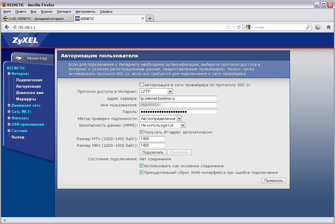Screen dimensions: 335x224
Task: Open the Home page icon
Action: click(329, 27)
